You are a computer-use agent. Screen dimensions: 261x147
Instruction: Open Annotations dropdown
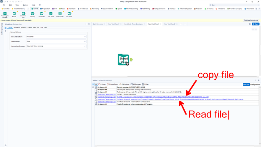point(56,41)
